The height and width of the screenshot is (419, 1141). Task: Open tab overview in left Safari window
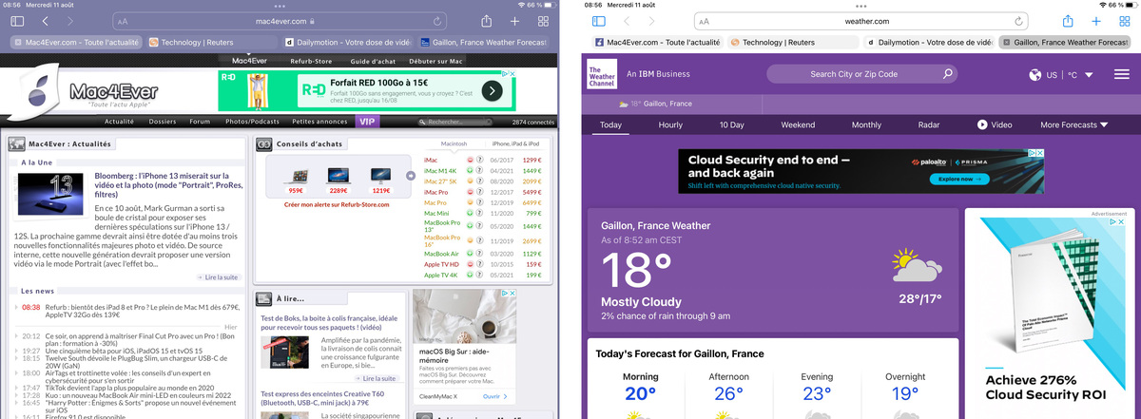(x=543, y=21)
